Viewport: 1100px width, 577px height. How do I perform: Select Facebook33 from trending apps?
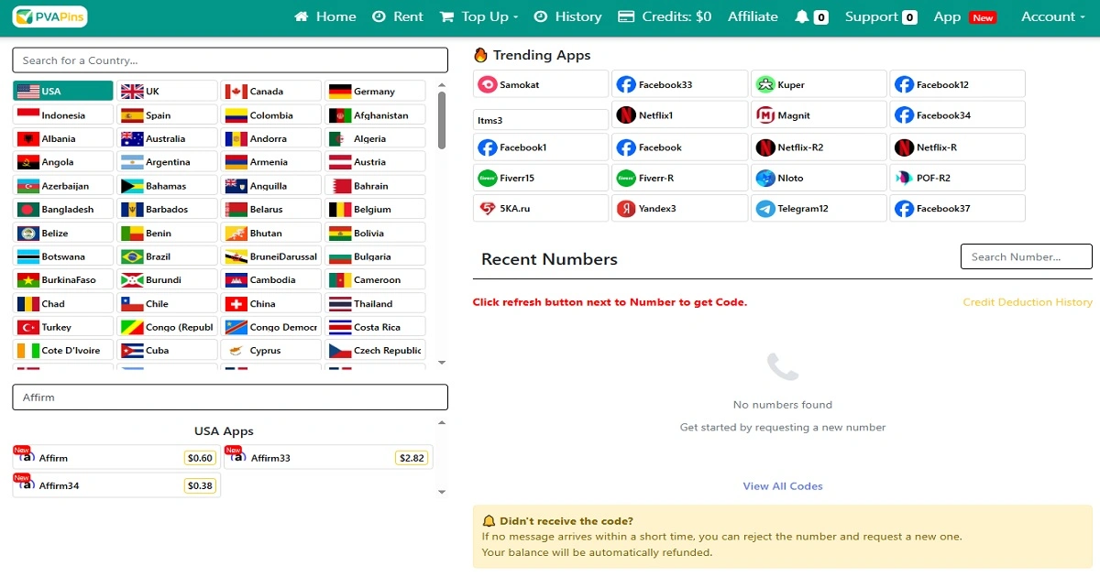pyautogui.click(x=680, y=84)
